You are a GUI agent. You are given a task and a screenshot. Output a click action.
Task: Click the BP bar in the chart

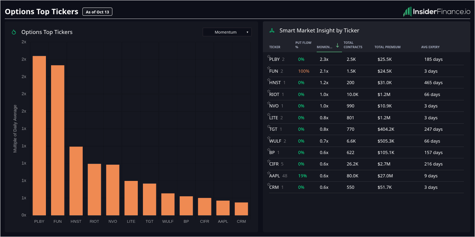(186, 206)
